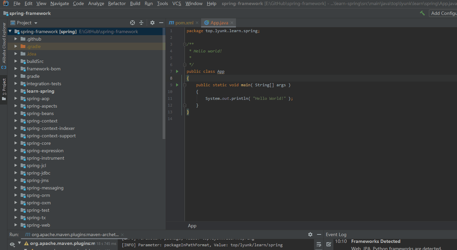Toggle the 1: Project side tool window
This screenshot has width=457, height=250.
pyautogui.click(x=4, y=89)
